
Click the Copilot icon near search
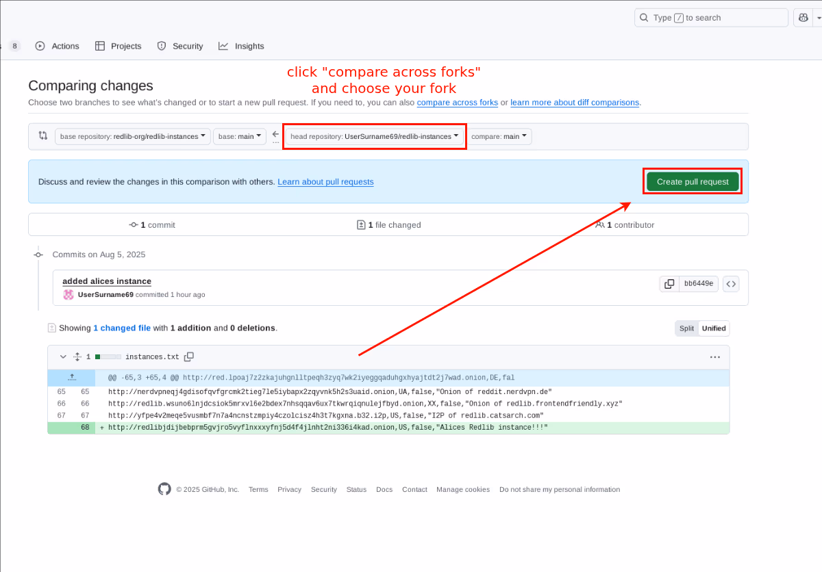tap(802, 18)
